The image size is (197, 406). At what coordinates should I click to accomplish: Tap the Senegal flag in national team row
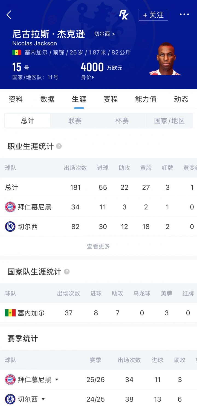coord(10,313)
